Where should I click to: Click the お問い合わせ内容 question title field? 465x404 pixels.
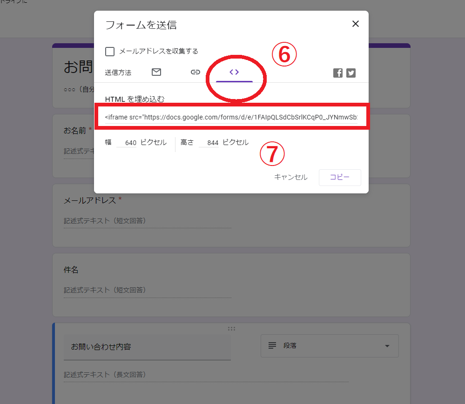pos(147,347)
